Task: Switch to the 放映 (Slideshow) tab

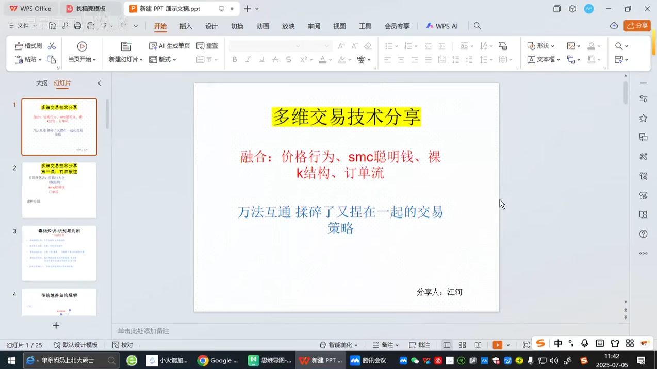Action: [288, 26]
